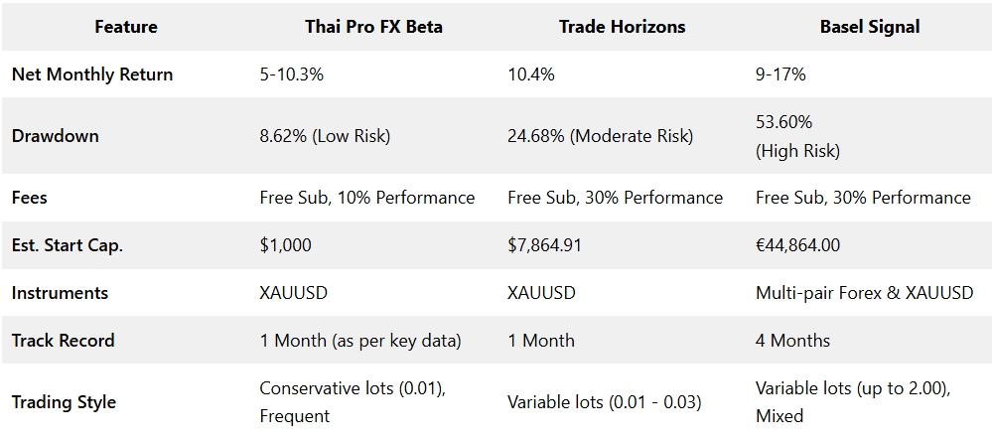
Task: Select the Thai Pro FX Beta header
Action: coord(373,27)
